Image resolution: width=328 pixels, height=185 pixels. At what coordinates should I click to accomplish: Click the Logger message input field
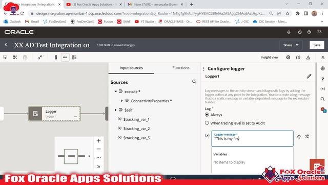[x=252, y=138]
